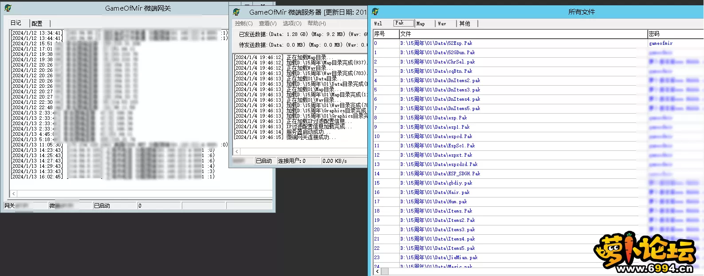Select the Items.Pak file row
This screenshot has width=704, height=276.
(x=538, y=211)
